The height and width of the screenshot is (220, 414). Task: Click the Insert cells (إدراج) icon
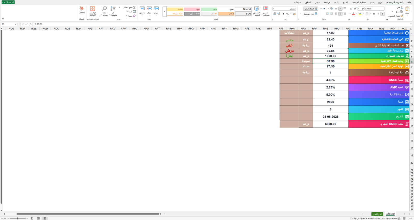coord(156,9)
